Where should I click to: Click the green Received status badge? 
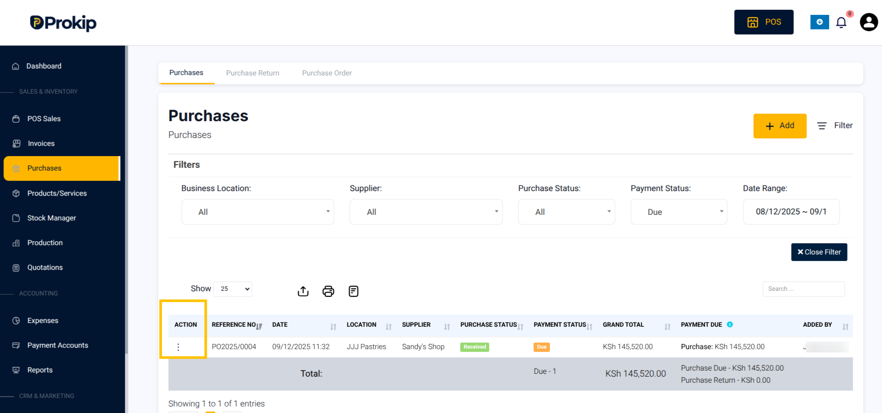475,347
